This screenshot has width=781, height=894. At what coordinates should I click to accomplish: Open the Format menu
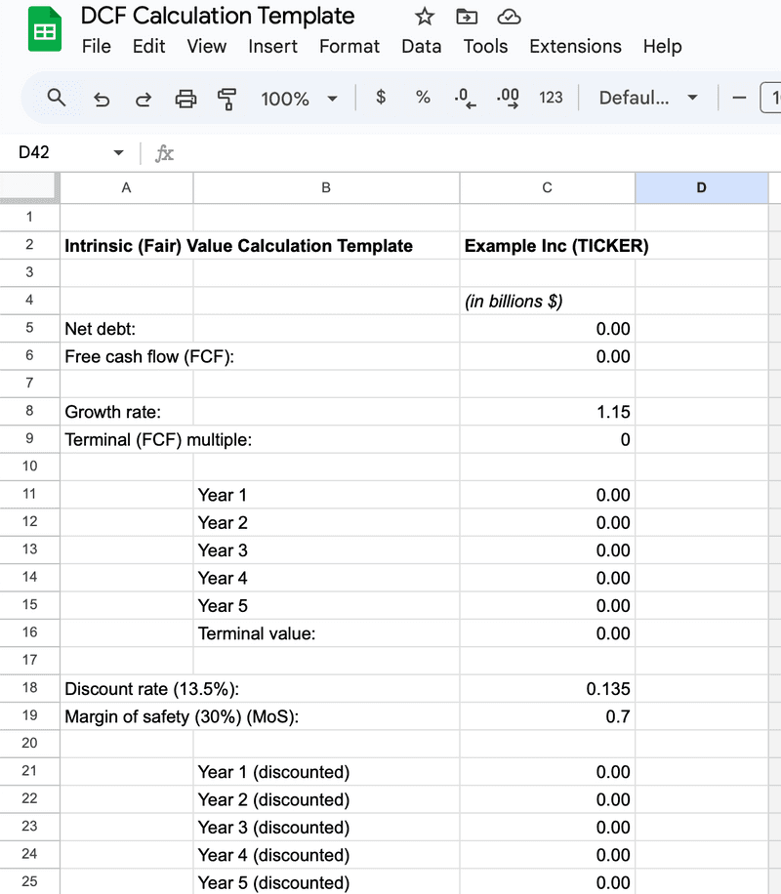click(x=349, y=46)
